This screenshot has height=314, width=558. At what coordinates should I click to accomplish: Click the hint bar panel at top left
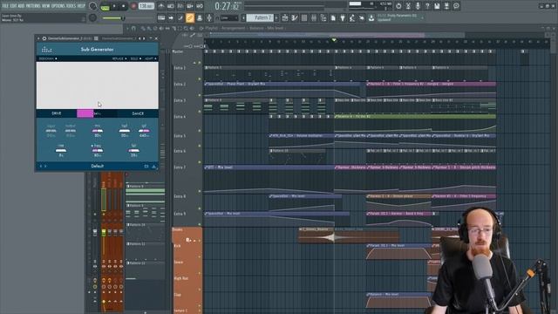coord(43,17)
